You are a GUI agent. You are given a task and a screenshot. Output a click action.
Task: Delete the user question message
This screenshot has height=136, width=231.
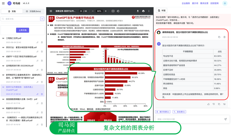click(x=224, y=37)
